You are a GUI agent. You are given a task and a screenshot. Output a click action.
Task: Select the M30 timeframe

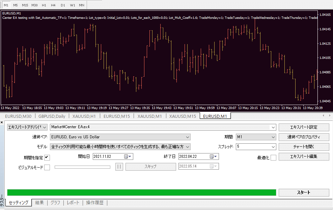click(34, 5)
